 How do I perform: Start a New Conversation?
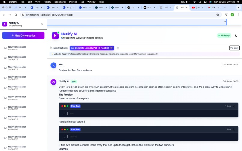[x=23, y=35]
